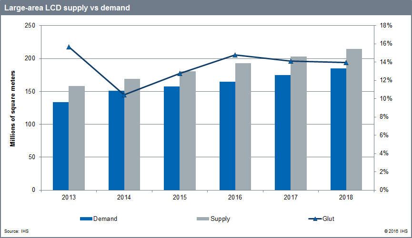Click the right axis value '4%'
The height and width of the screenshot is (238, 412).
click(x=384, y=153)
